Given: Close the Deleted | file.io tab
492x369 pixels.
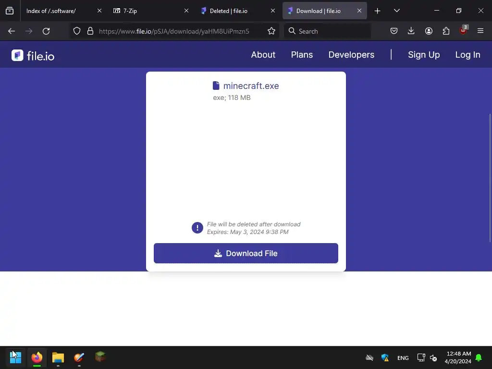Looking at the screenshot, I should point(273,11).
